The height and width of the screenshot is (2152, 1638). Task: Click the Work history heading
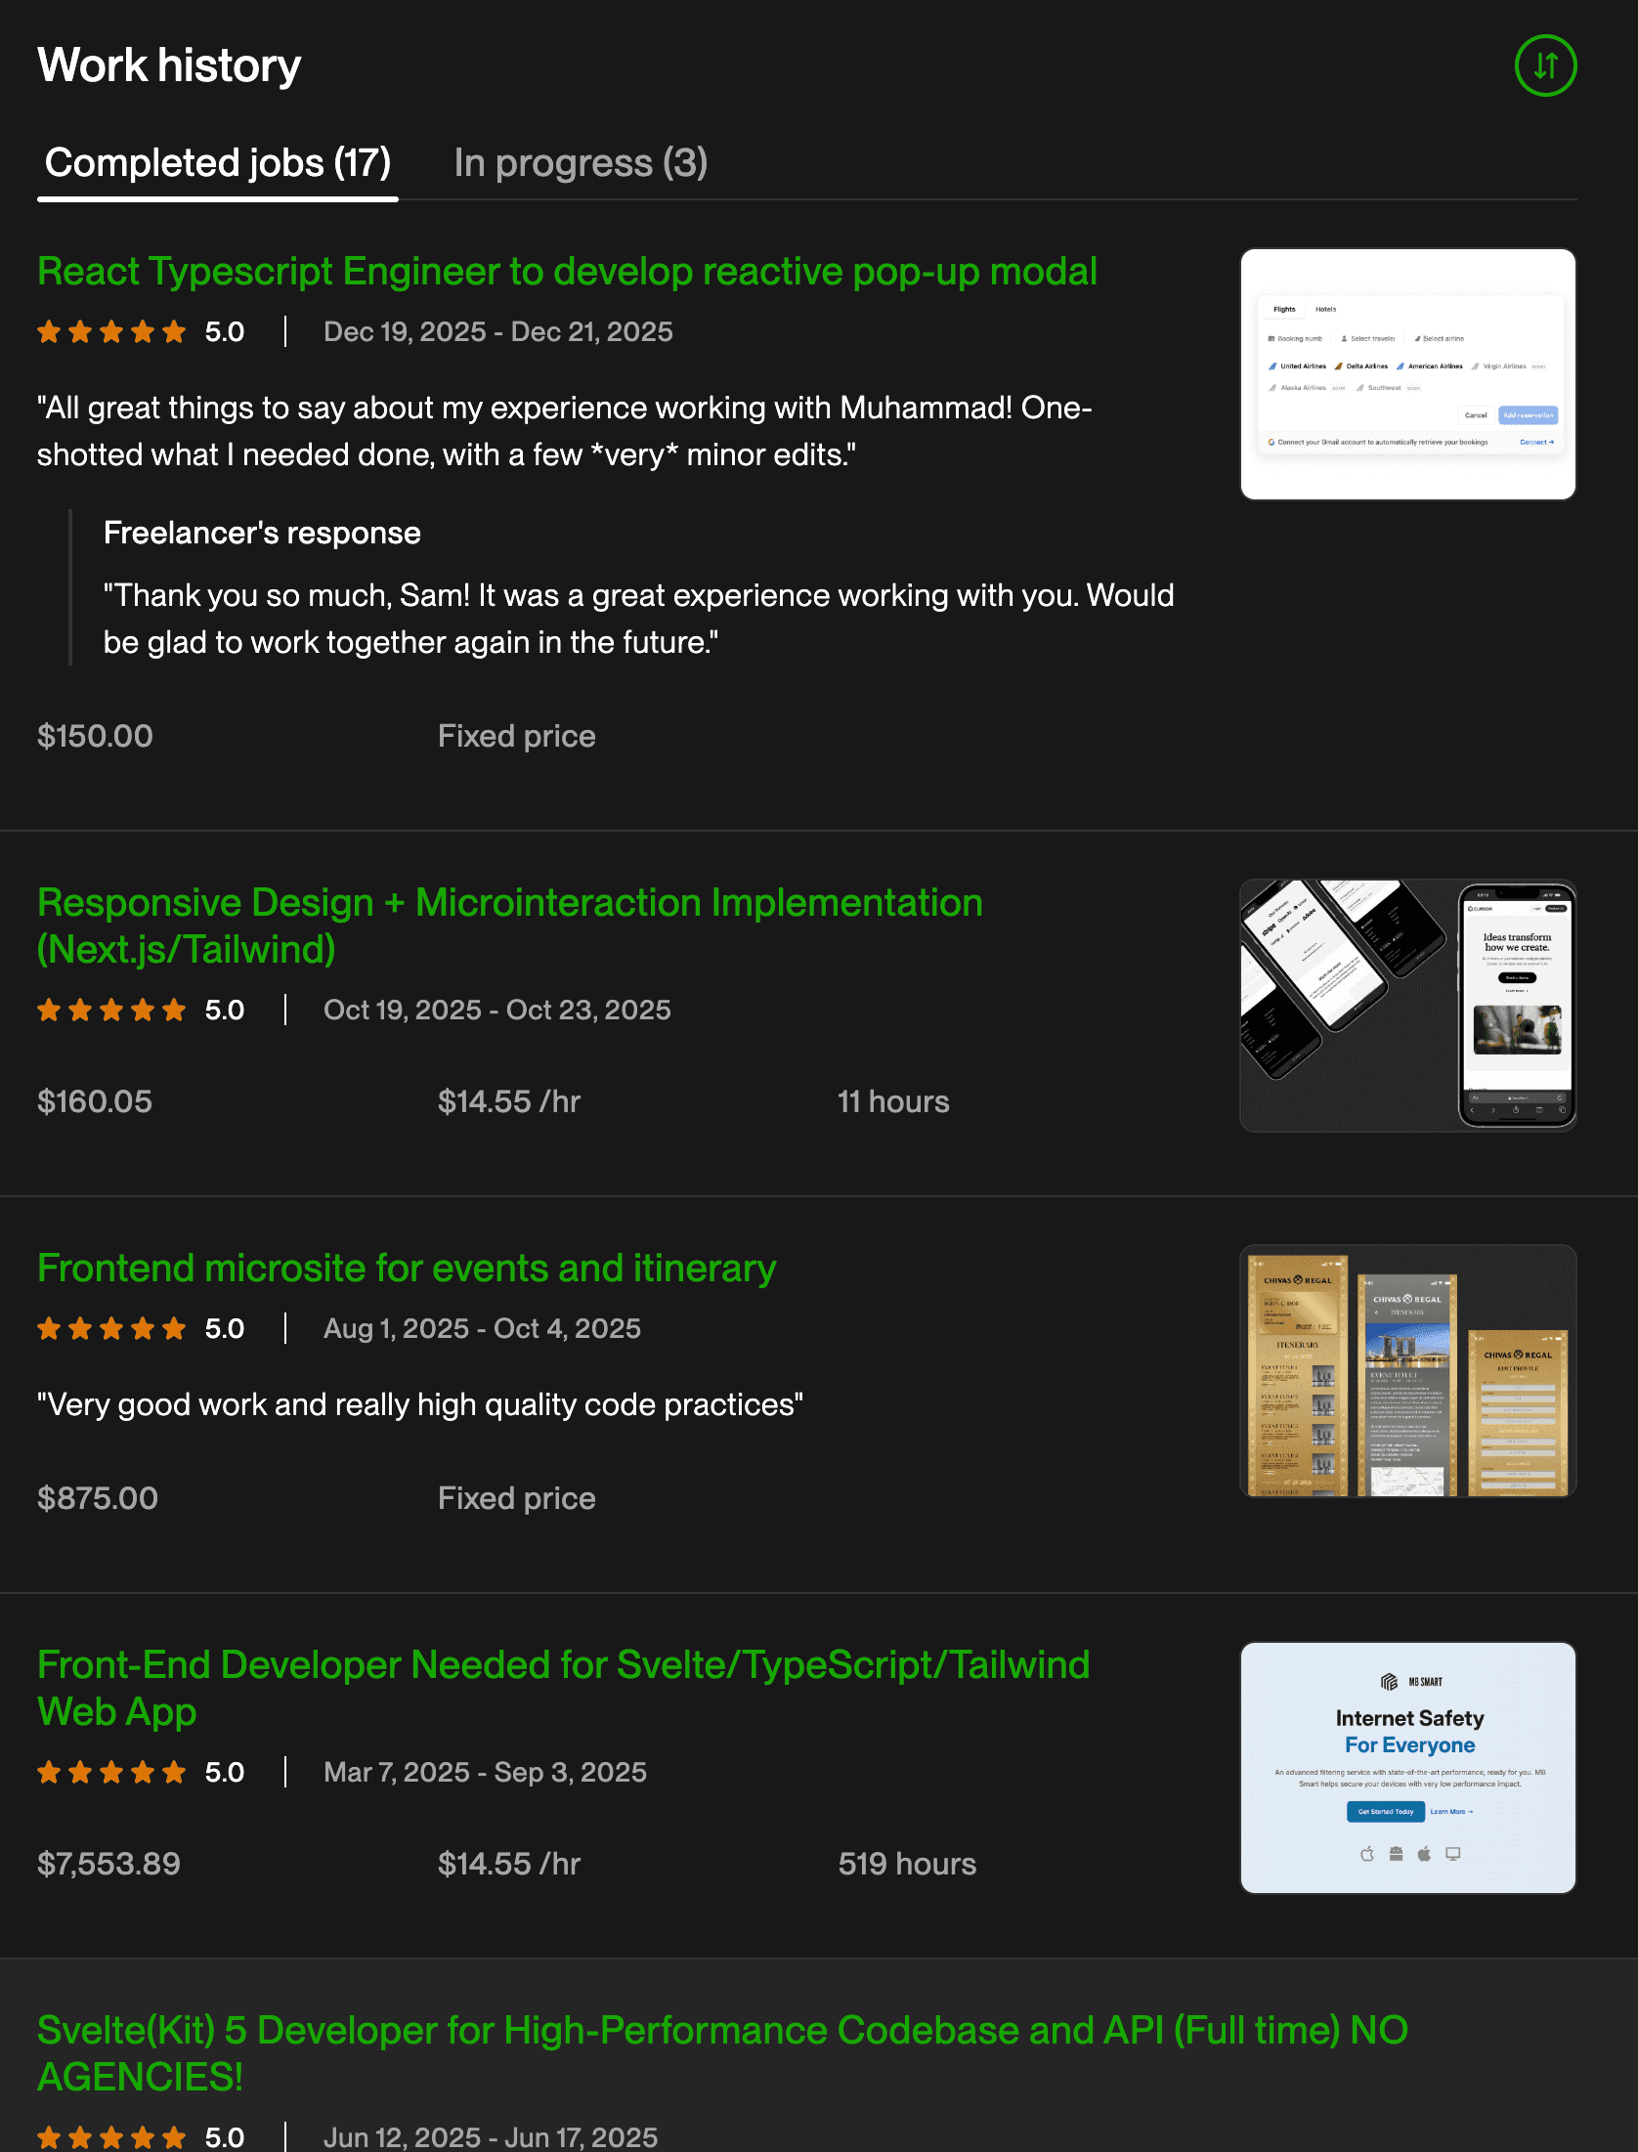click(169, 65)
